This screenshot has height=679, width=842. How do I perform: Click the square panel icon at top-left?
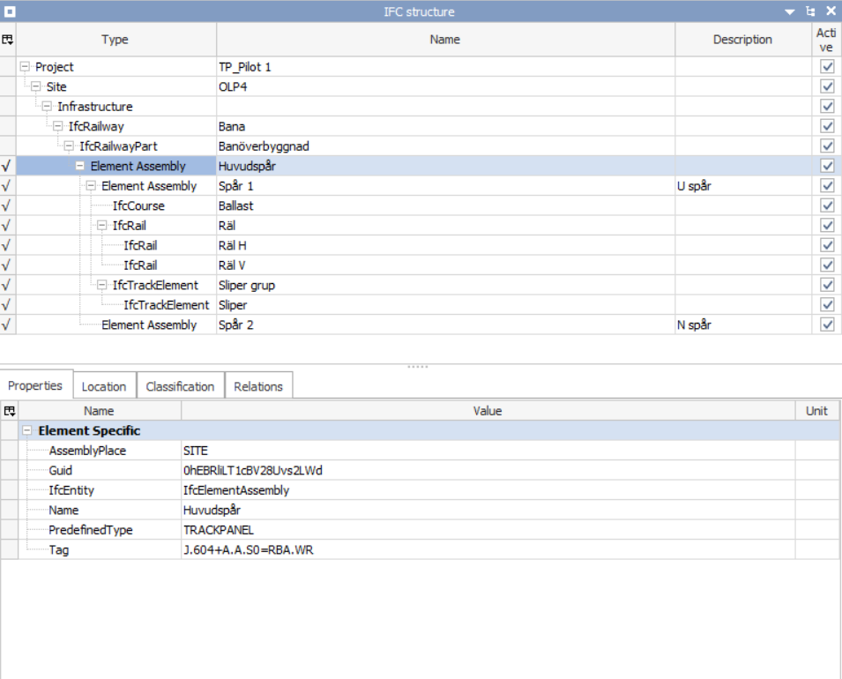[10, 11]
